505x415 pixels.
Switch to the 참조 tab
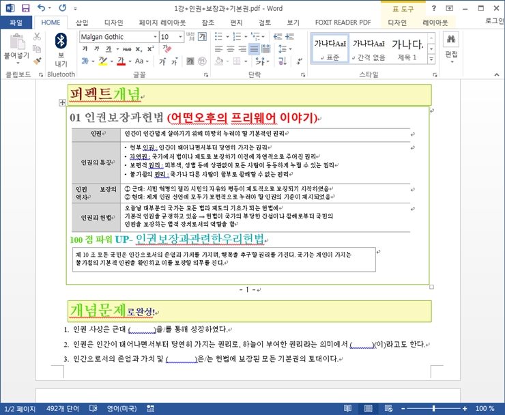pos(207,23)
